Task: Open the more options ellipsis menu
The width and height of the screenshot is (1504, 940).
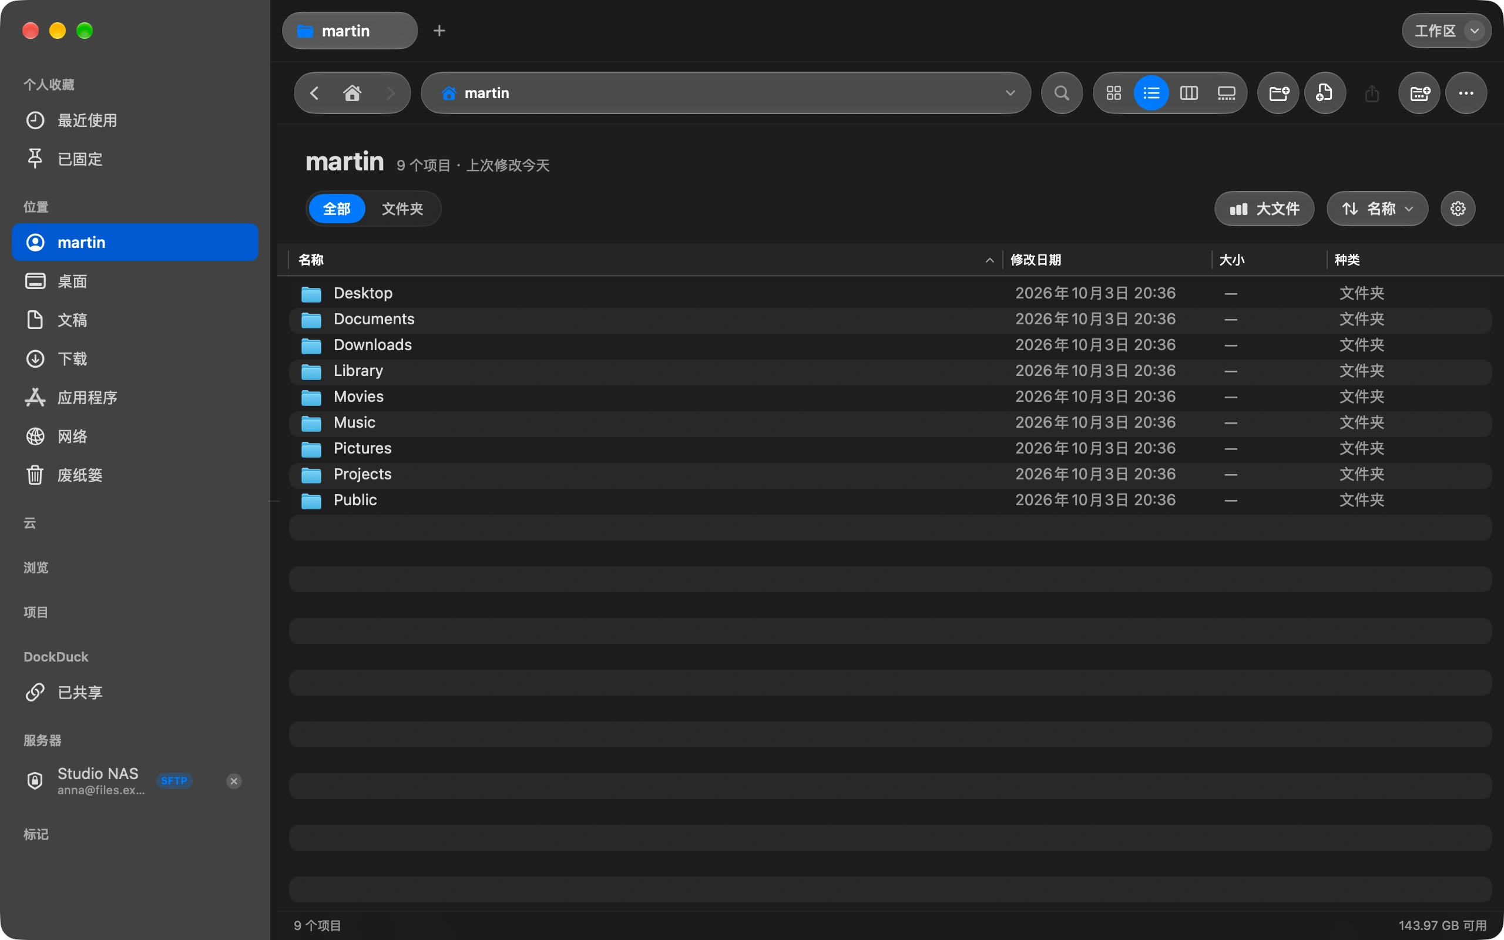Action: pos(1466,93)
